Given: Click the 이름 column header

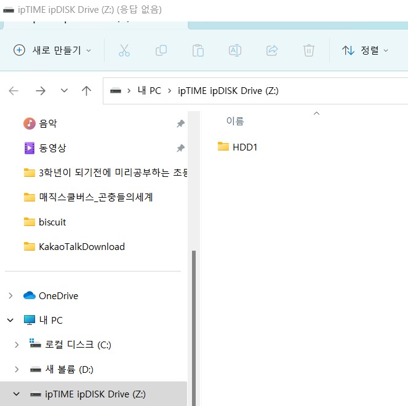Looking at the screenshot, I should coord(235,121).
